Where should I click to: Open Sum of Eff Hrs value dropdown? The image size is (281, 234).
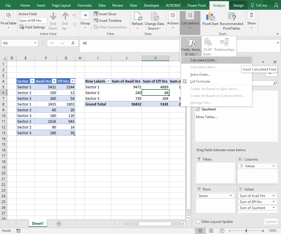(274, 202)
